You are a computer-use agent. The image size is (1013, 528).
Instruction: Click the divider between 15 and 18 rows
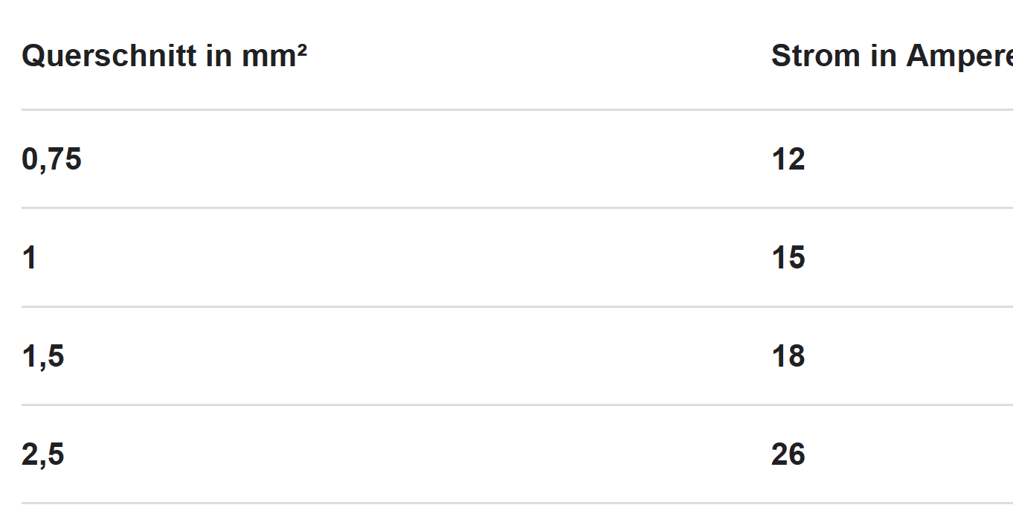click(x=517, y=306)
